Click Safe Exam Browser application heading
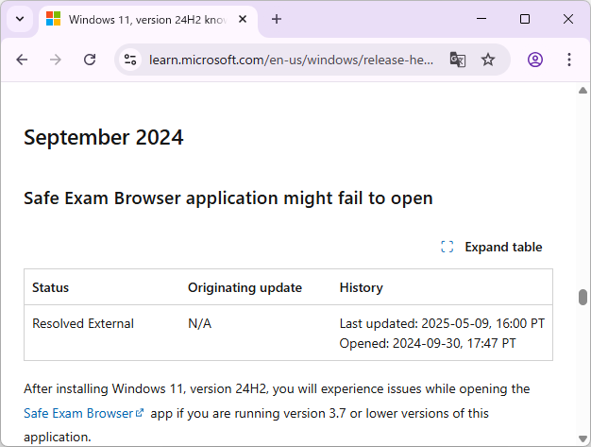The height and width of the screenshot is (447, 591). [228, 198]
